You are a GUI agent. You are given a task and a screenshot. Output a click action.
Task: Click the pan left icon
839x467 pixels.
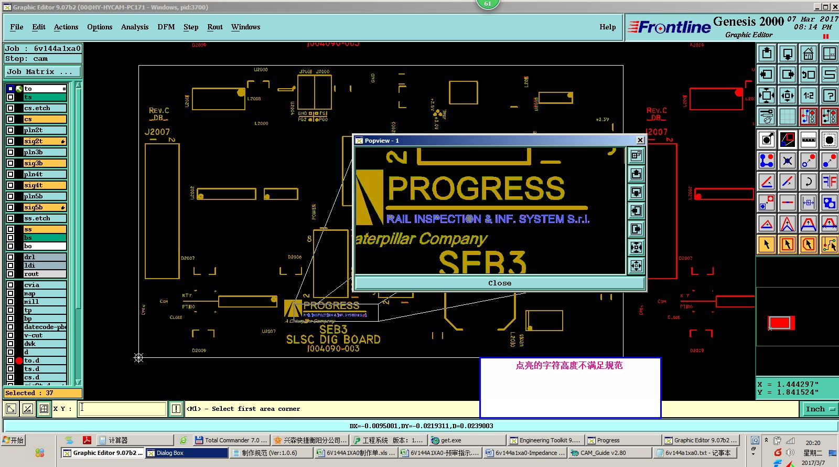767,75
